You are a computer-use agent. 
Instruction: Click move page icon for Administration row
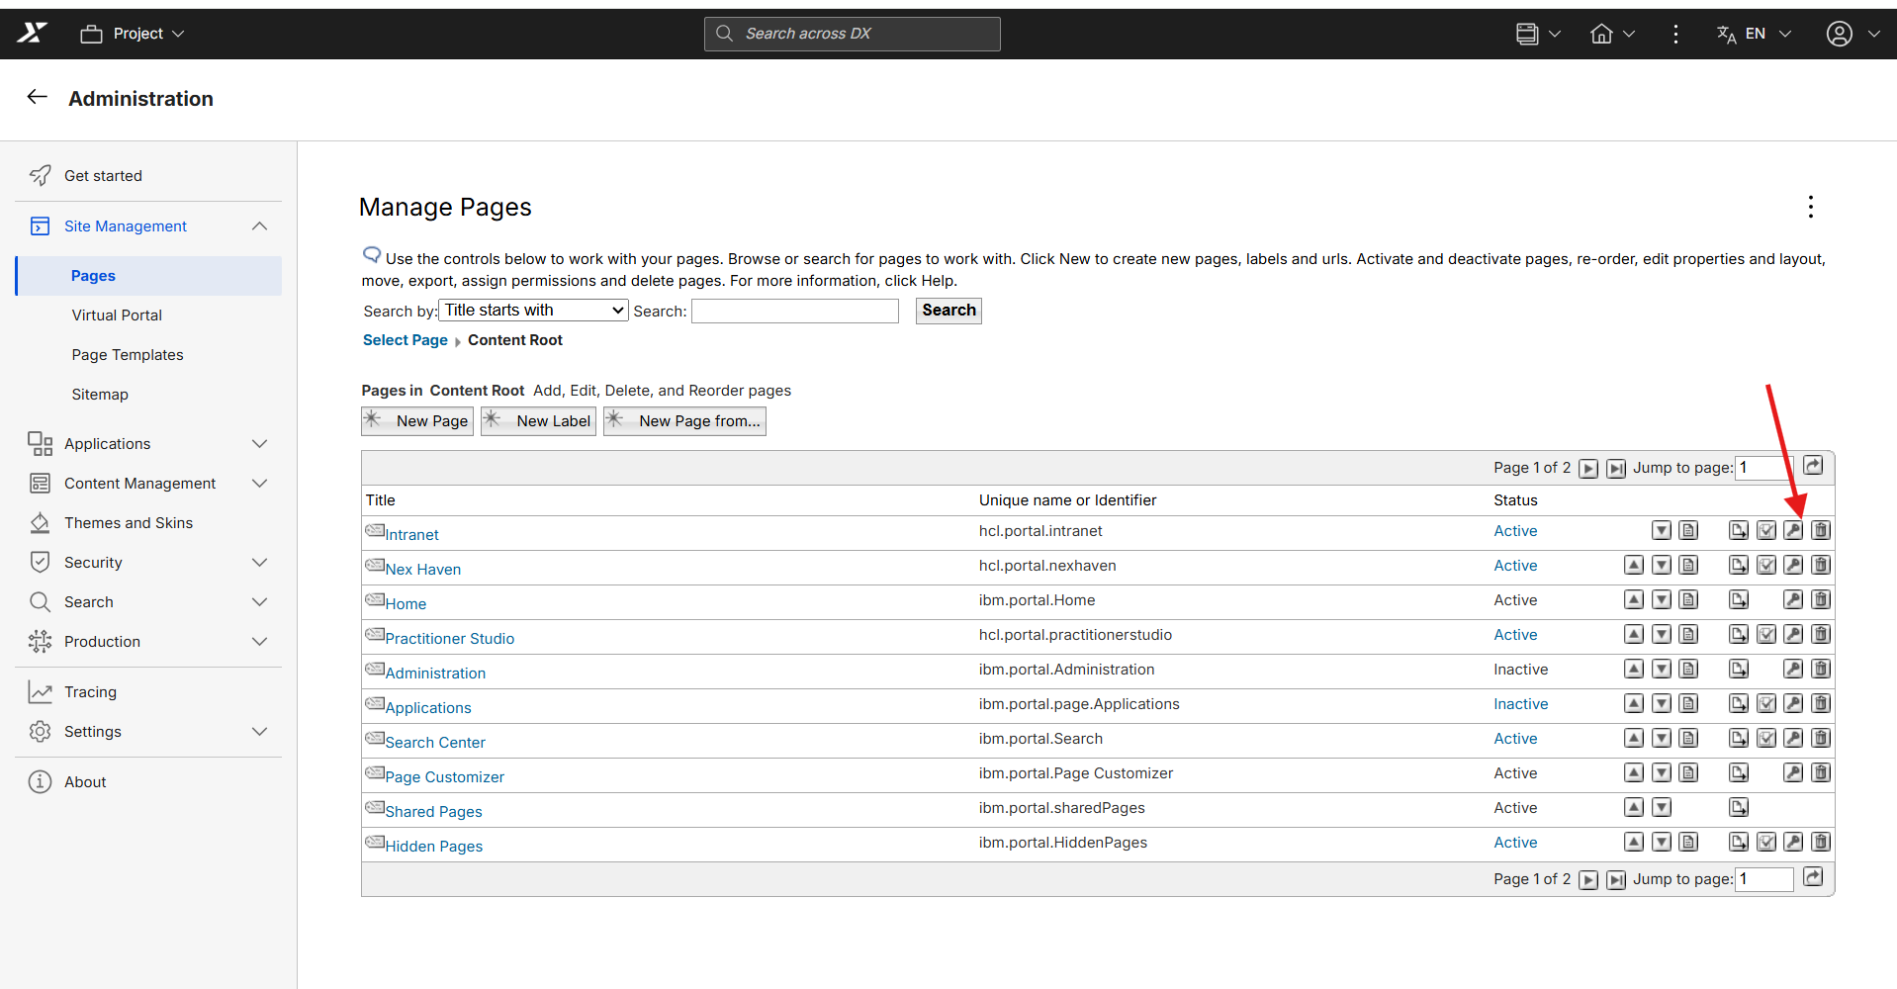pyautogui.click(x=1739, y=670)
